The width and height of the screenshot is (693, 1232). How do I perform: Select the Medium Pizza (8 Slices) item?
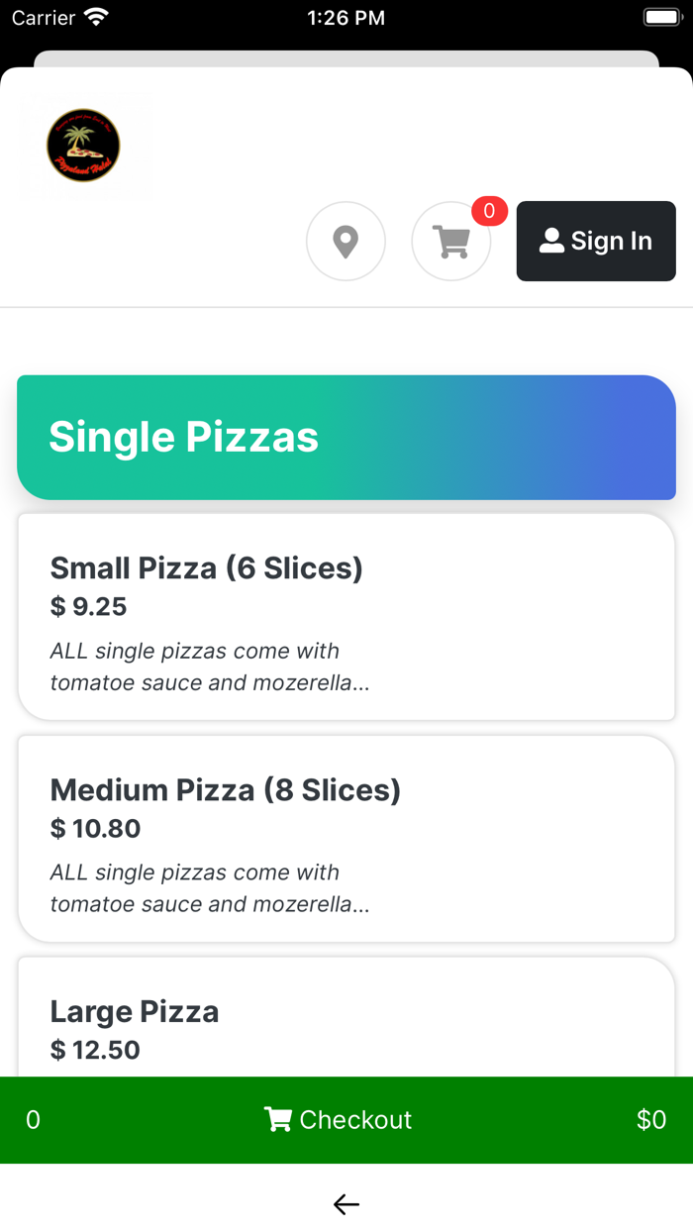346,839
